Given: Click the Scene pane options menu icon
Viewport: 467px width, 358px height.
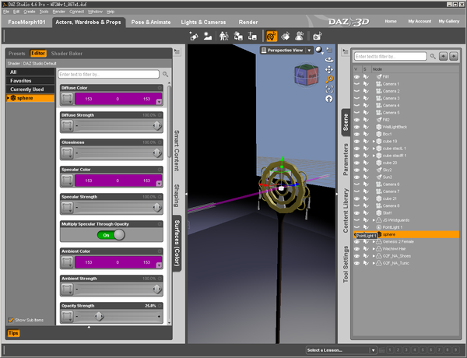Looking at the screenshot, I should 345,51.
